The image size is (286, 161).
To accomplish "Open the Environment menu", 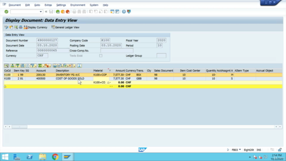I will pyautogui.click(x=78, y=5).
